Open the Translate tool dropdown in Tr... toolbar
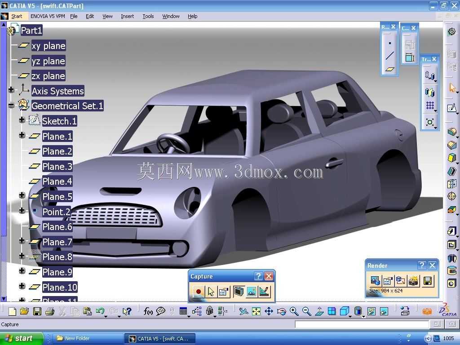The width and height of the screenshot is (460, 345). [x=436, y=81]
